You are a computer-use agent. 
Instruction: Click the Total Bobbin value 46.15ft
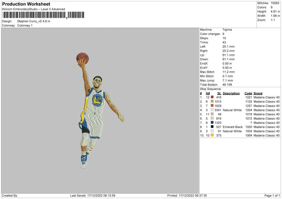tap(227, 84)
